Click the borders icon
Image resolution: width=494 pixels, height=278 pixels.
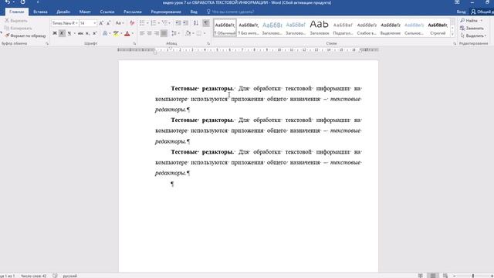[199, 33]
